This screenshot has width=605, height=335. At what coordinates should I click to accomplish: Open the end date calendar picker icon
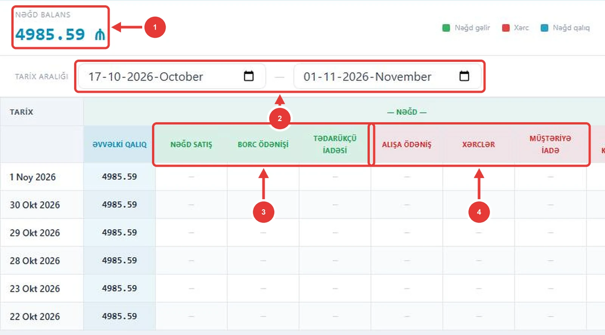464,76
